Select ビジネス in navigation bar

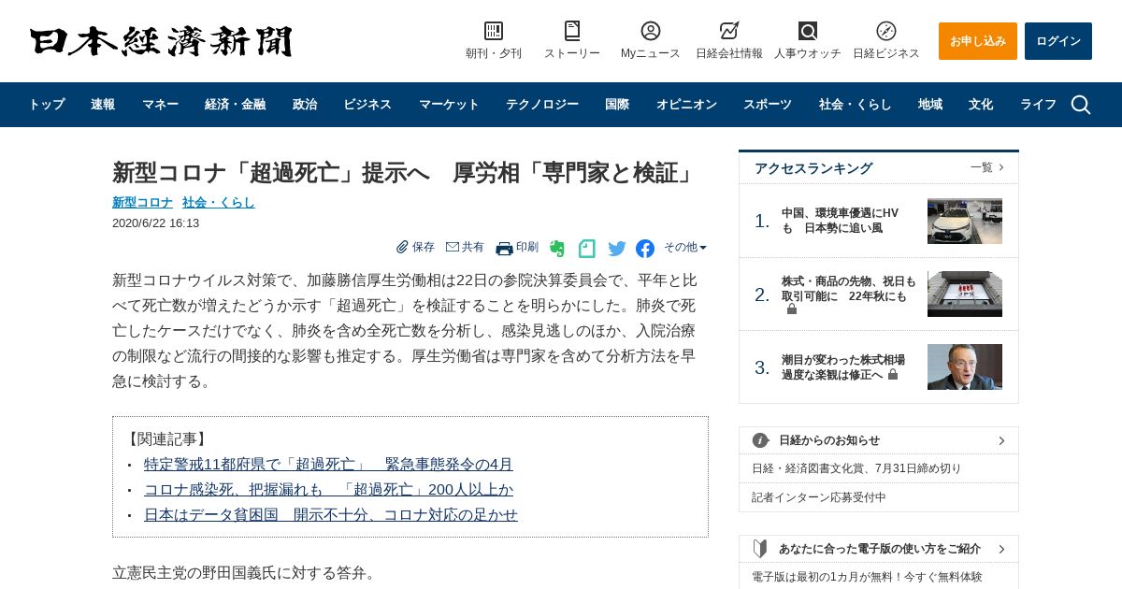point(367,105)
